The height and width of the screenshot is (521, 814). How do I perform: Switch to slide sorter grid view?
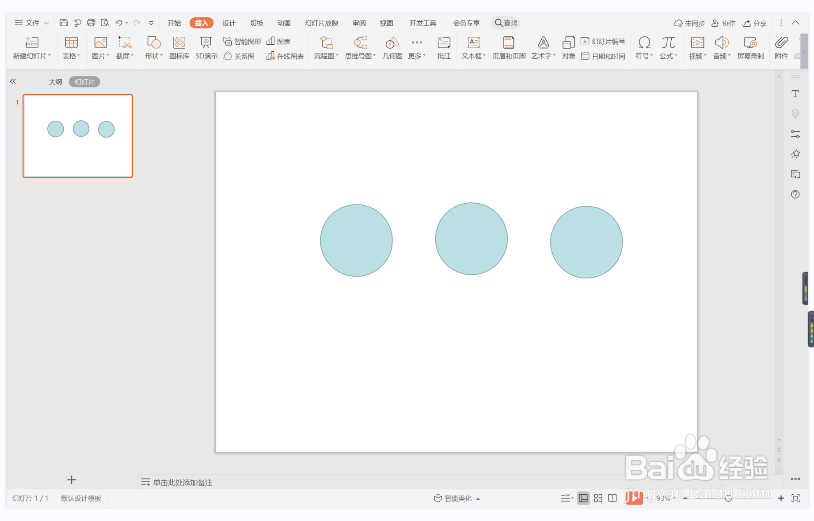tap(598, 498)
